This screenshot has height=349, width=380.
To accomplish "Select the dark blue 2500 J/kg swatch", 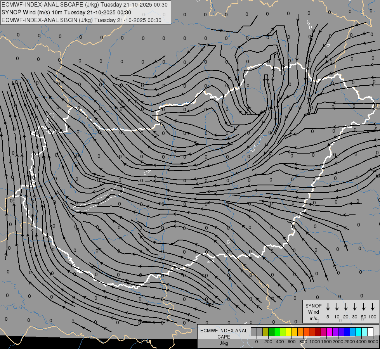I will 347,332.
